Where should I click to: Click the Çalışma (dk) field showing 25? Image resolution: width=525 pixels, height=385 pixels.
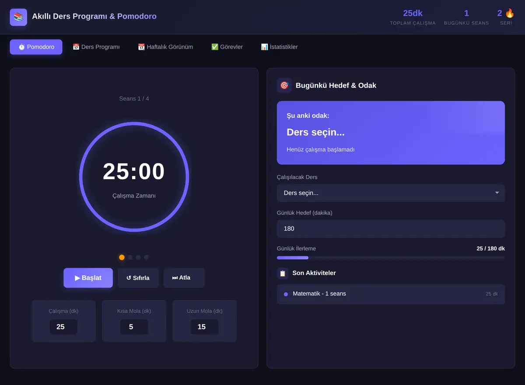(x=63, y=327)
